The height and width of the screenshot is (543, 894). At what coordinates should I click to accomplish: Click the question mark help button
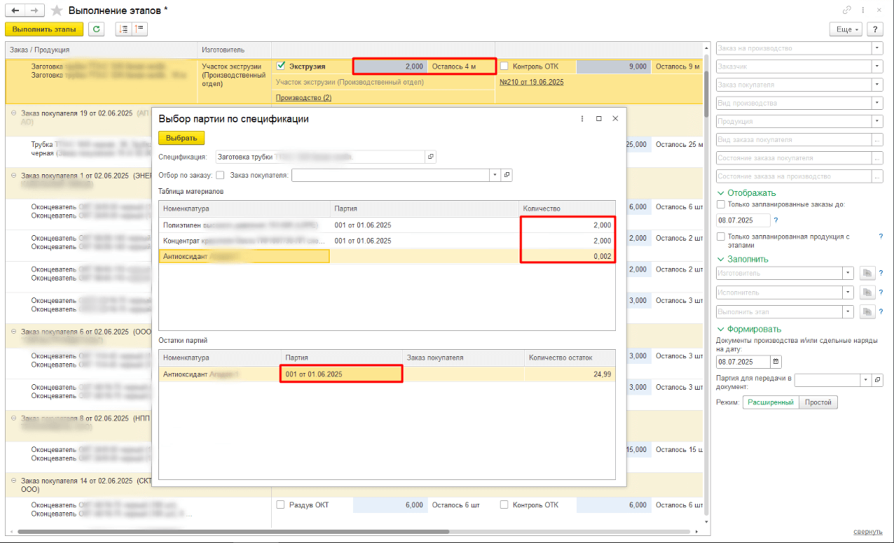(x=874, y=29)
